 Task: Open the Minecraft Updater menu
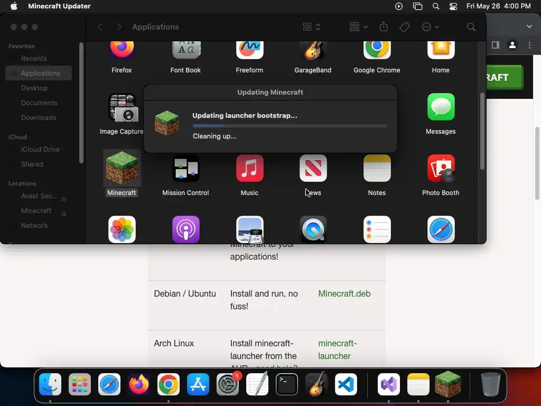[x=59, y=6]
